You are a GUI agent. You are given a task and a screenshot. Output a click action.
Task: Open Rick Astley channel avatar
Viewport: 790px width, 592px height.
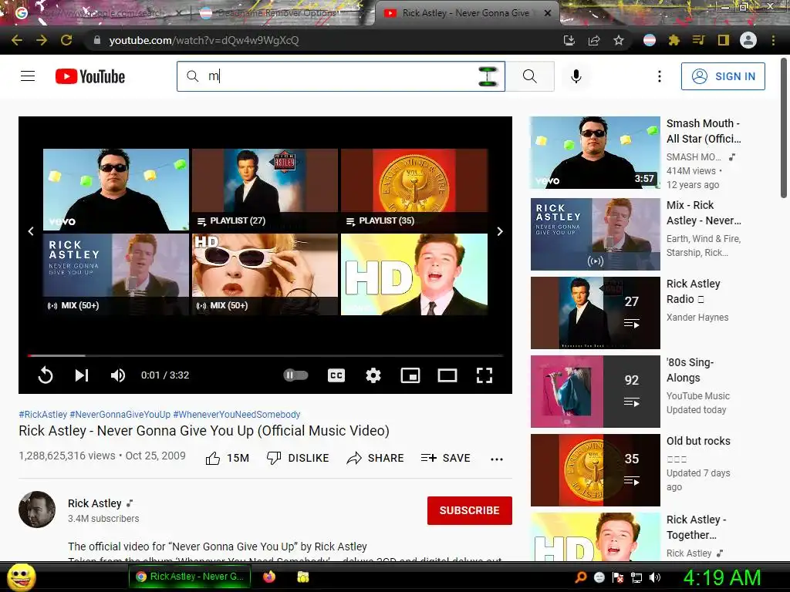pos(37,510)
